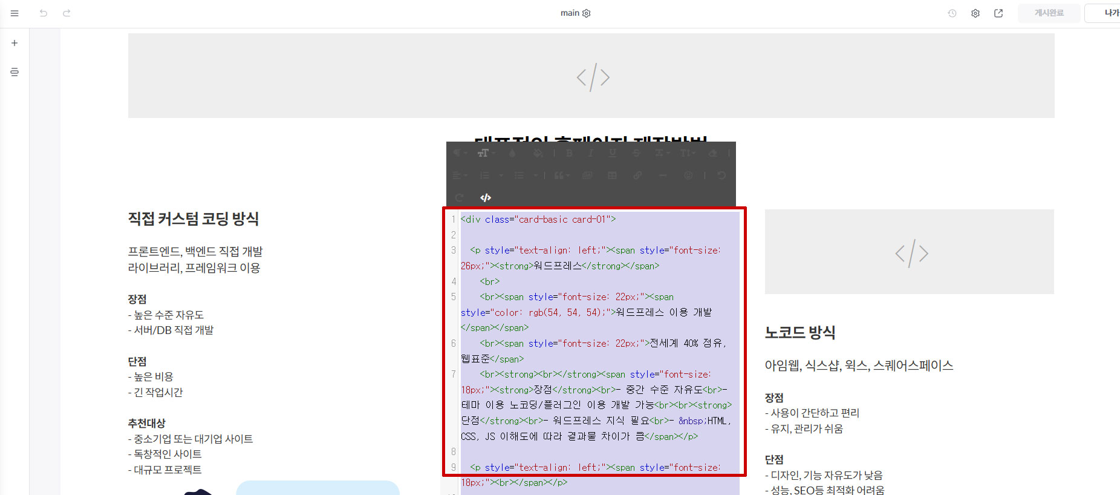
Task: Open the emoticon picker icon
Action: pos(688,175)
